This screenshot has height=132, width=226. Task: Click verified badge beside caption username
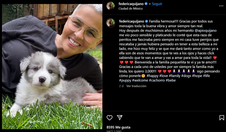(x=147, y=21)
